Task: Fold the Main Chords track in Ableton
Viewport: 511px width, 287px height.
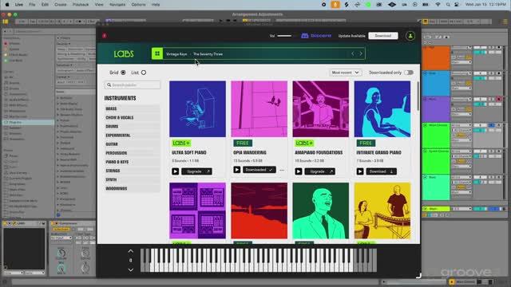Action: pyautogui.click(x=426, y=125)
